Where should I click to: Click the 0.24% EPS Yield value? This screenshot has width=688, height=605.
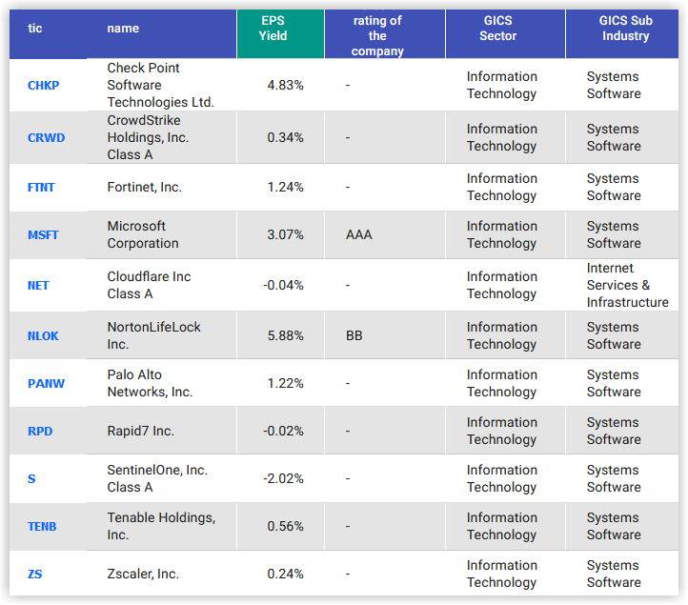[285, 575]
